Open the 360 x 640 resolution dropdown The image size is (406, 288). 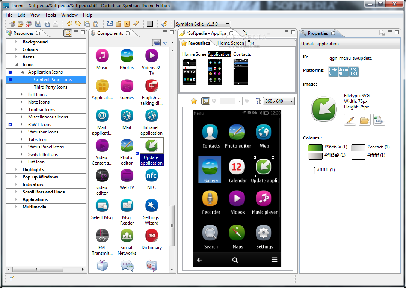click(279, 101)
